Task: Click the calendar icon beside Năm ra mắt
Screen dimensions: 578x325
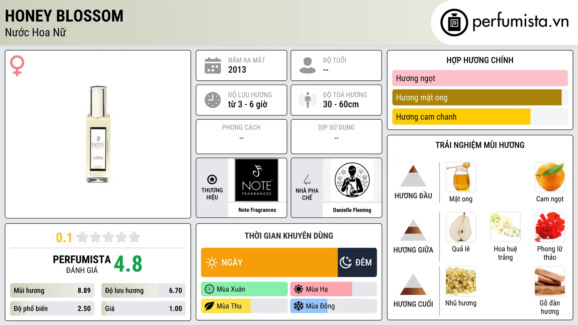Action: point(213,65)
